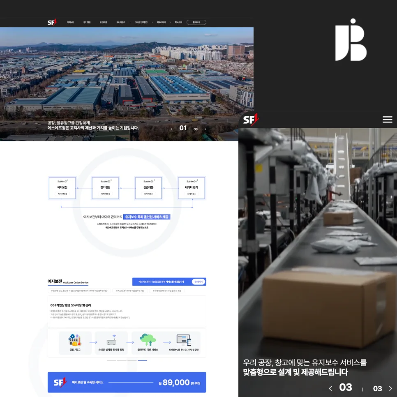The image size is (397, 397).
Task: Click the monitor and phone monitoring icon
Action: tap(184, 340)
